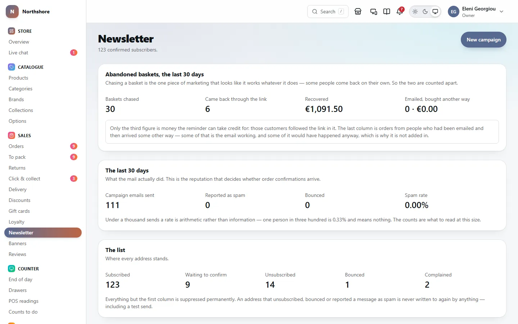Screen dimensions: 518x324
Task: Navigate to Delivery
Action: (43, 189)
